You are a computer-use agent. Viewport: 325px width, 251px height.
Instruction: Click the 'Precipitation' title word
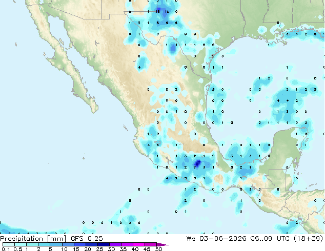22,239
